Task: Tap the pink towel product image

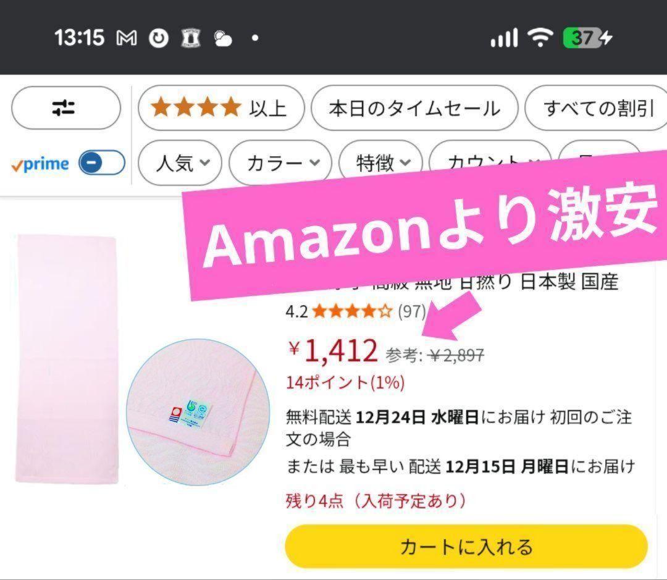Action: pos(67,359)
